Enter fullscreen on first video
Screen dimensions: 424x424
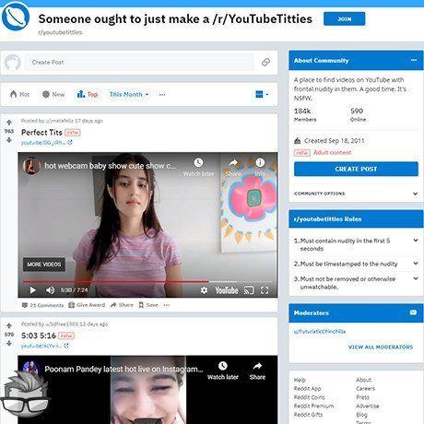point(265,290)
